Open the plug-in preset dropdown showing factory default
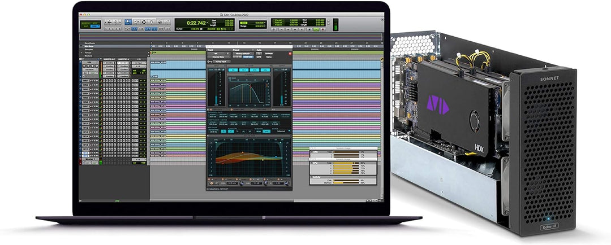611x245 pixels. (243, 54)
